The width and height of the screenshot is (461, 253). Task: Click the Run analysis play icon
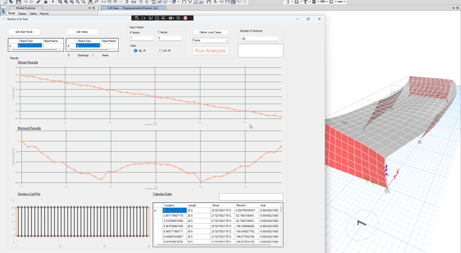pyautogui.click(x=53, y=2)
